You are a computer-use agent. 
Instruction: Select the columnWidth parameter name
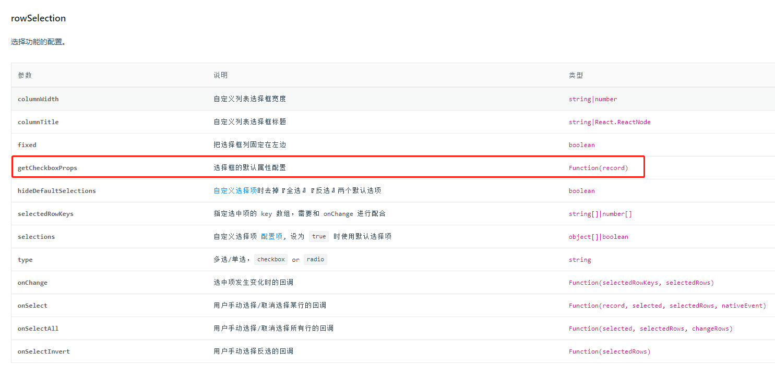[38, 99]
